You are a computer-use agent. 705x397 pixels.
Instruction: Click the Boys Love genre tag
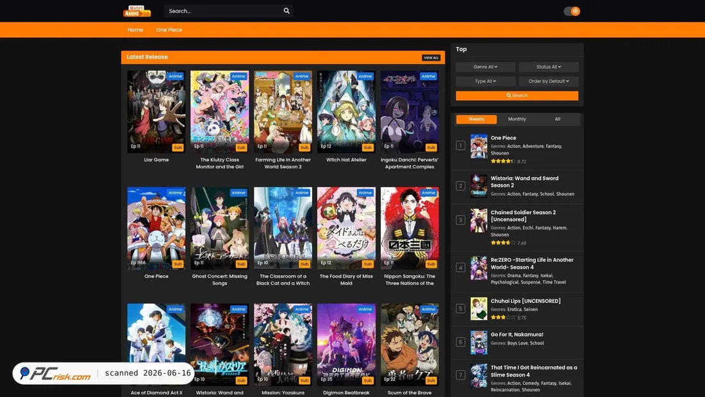[517, 343]
